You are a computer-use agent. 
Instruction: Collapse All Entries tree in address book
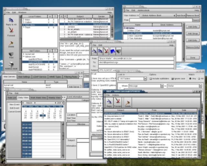click(x=125, y=28)
